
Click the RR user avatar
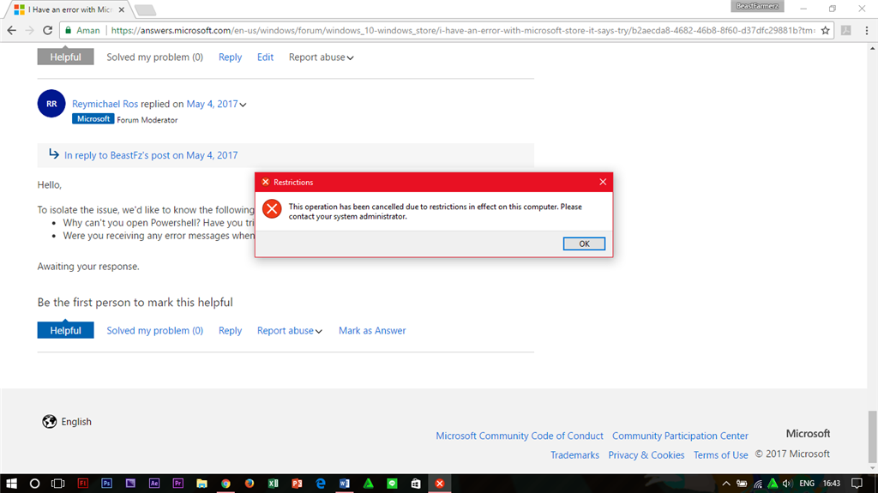tap(51, 104)
